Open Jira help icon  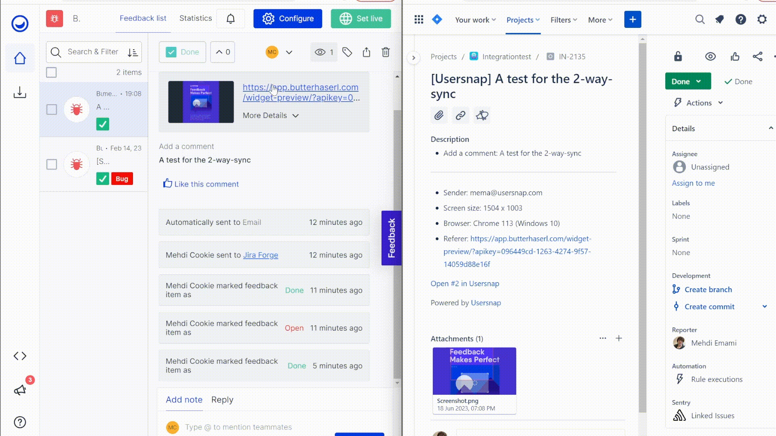click(x=740, y=19)
